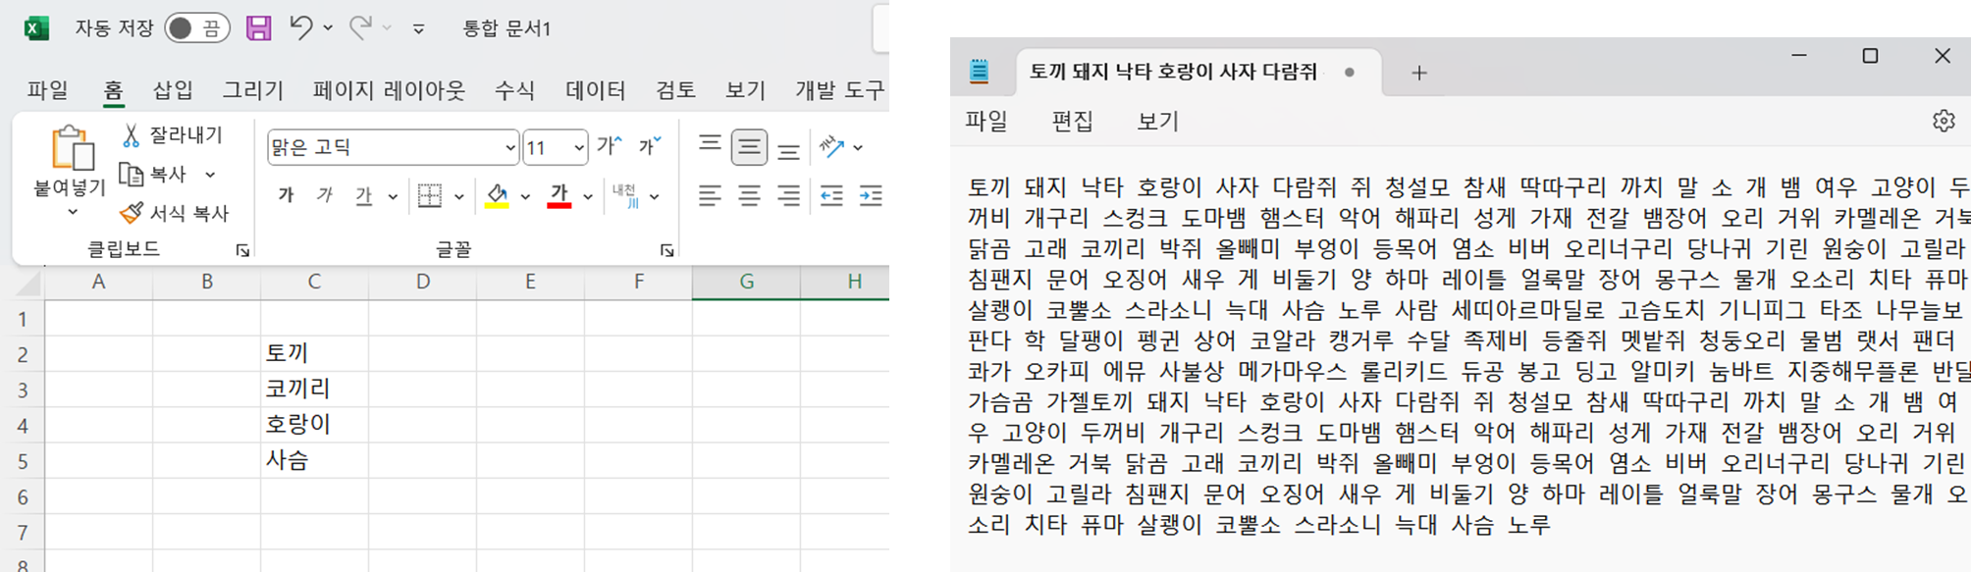Click 잘라내기 scissors button
Image resolution: width=1971 pixels, height=572 pixels.
coord(171,134)
